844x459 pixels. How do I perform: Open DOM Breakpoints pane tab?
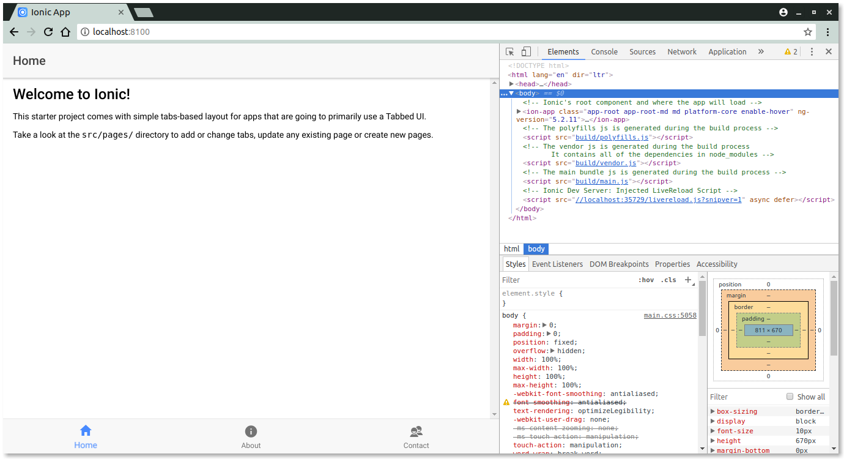tap(619, 264)
